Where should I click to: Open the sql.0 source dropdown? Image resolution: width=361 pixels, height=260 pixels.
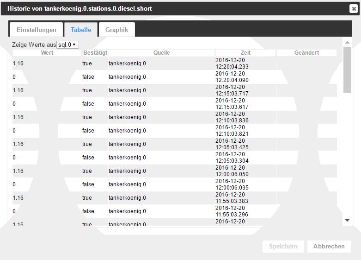coord(67,44)
